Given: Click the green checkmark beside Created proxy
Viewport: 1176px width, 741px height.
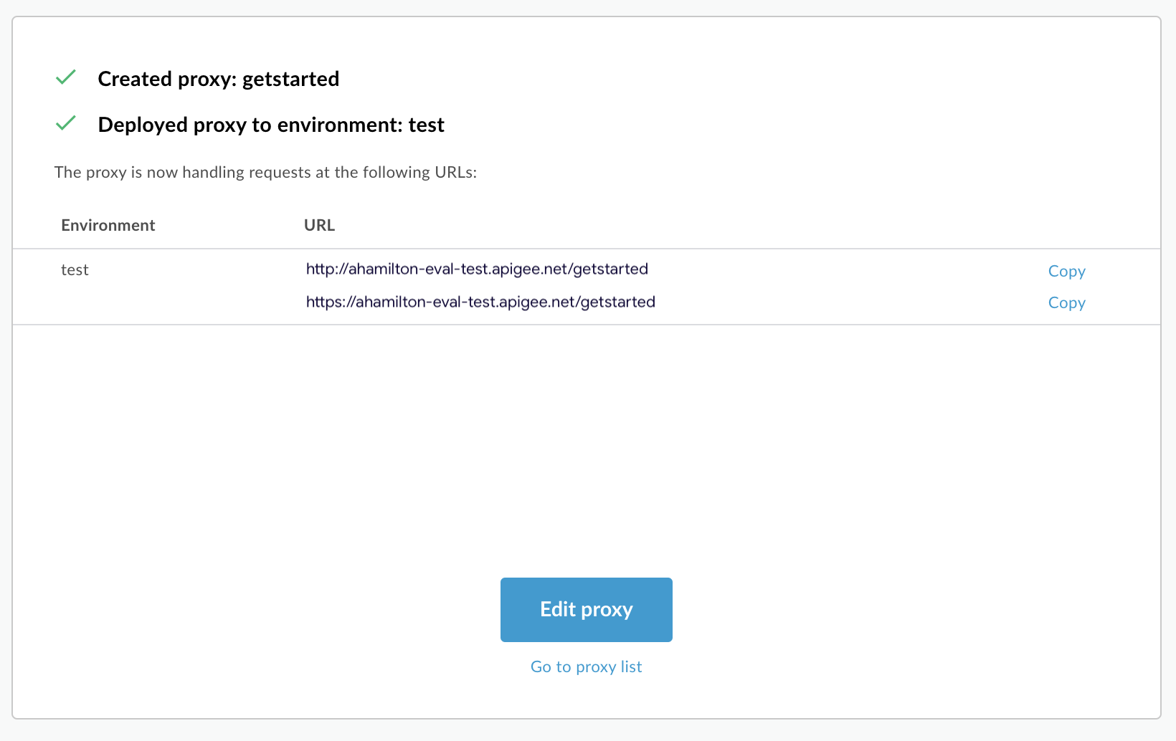Looking at the screenshot, I should coord(66,77).
